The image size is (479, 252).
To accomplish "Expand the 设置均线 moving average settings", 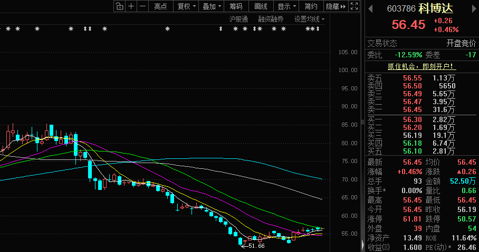I will click(x=309, y=19).
